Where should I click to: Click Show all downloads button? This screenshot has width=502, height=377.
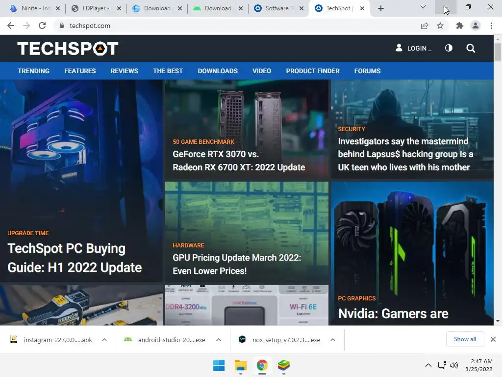[x=465, y=339]
